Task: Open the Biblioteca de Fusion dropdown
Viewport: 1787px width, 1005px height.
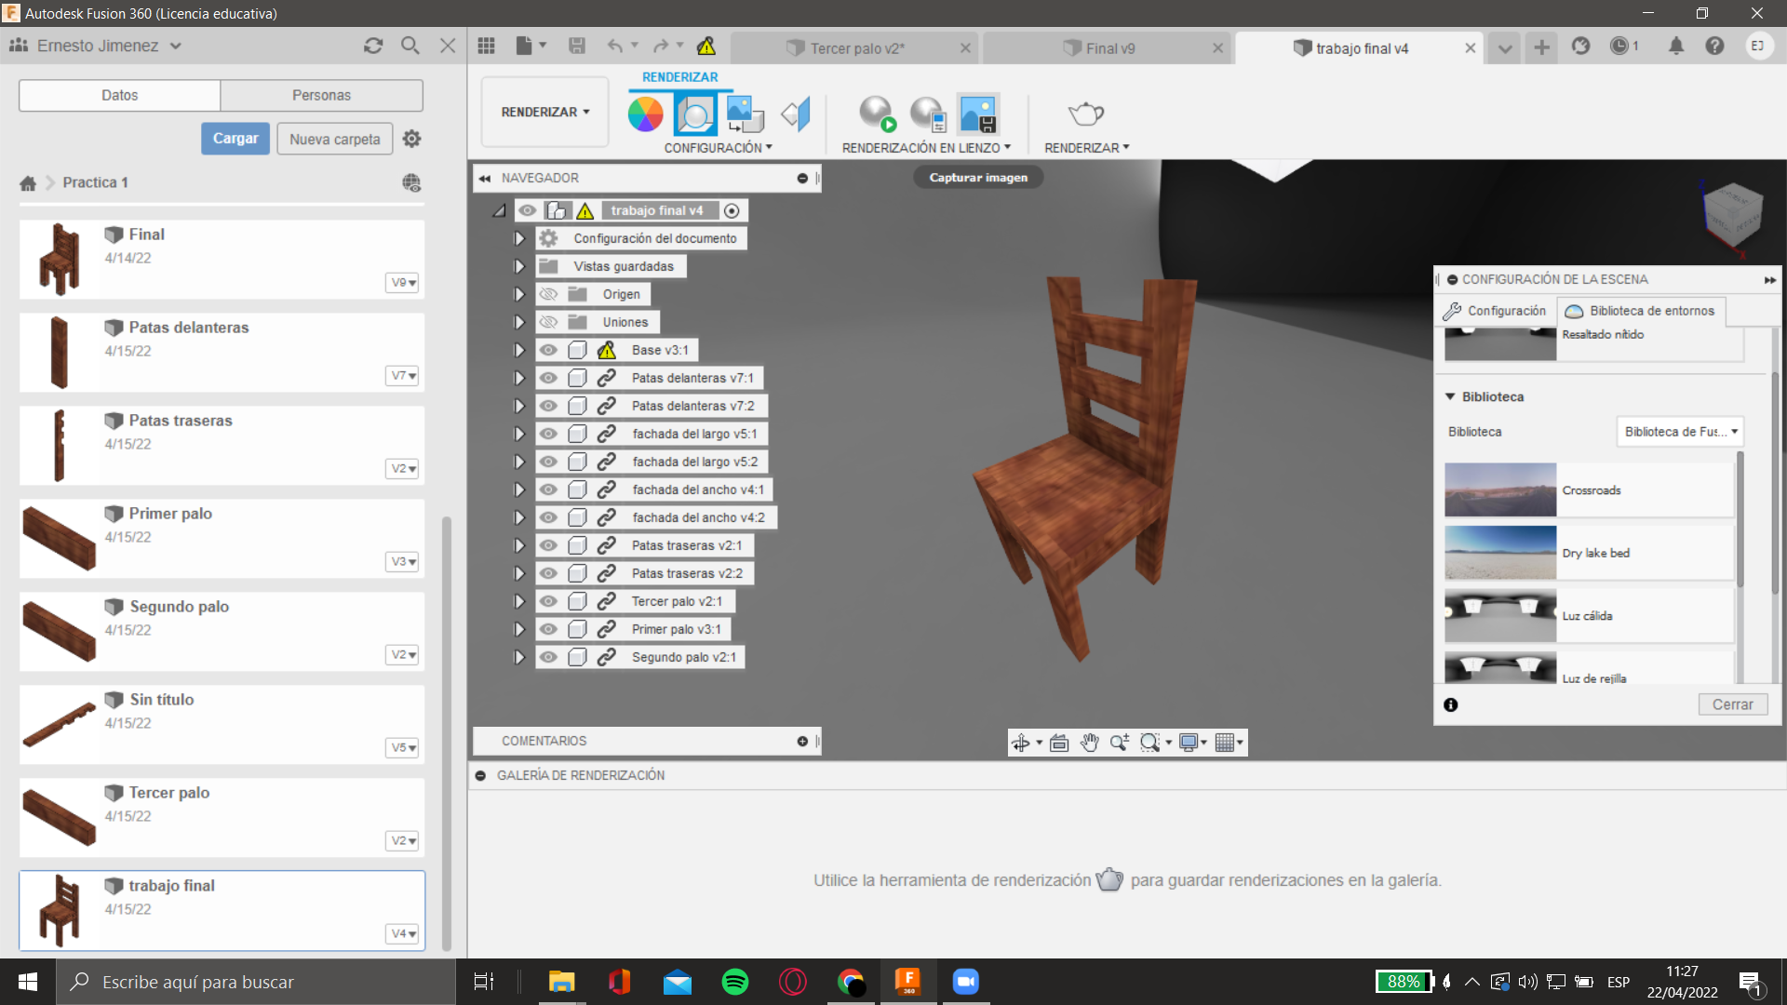Action: [x=1680, y=432]
